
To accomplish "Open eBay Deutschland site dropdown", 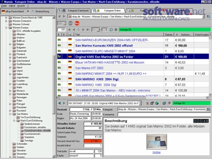I will [x=28, y=11].
